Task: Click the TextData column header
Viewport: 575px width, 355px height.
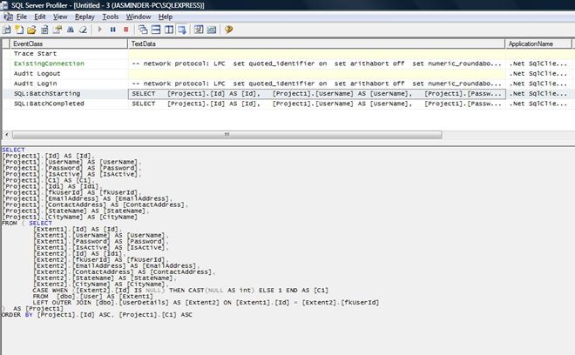Action: pos(316,44)
